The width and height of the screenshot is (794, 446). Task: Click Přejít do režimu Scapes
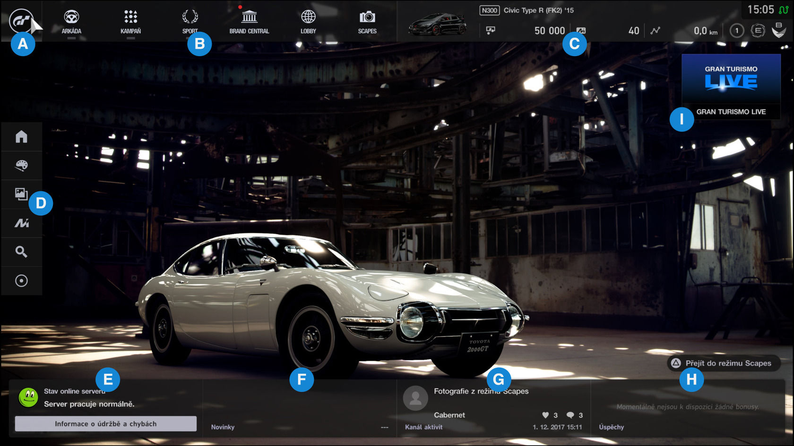pyautogui.click(x=723, y=363)
